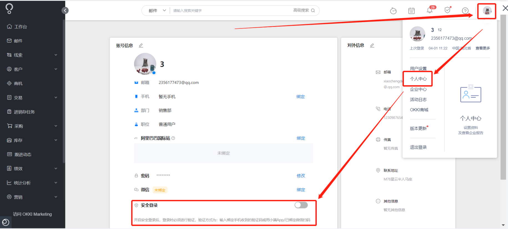
Task: Click 查看更多 in the user panel
Action: tap(483, 48)
